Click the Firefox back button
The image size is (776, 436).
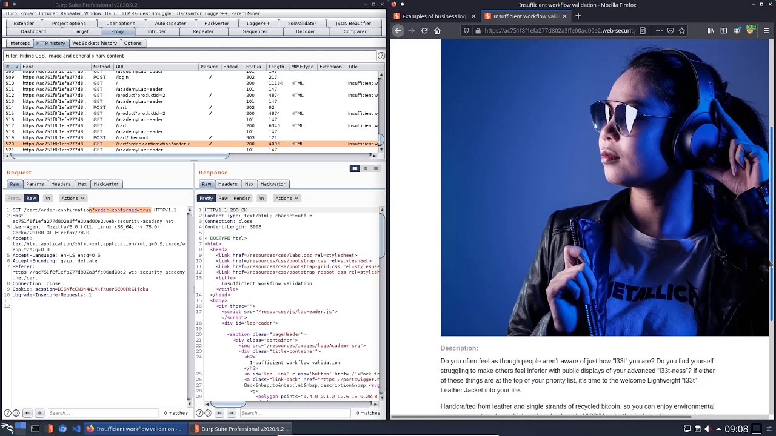(398, 30)
